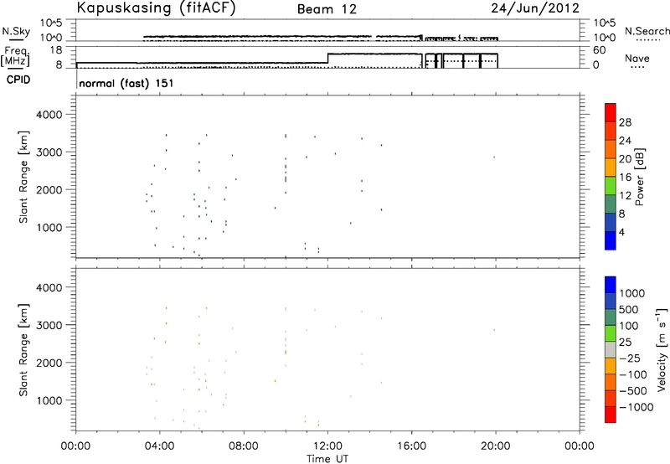Select the 08:00 time tick label

[244, 446]
